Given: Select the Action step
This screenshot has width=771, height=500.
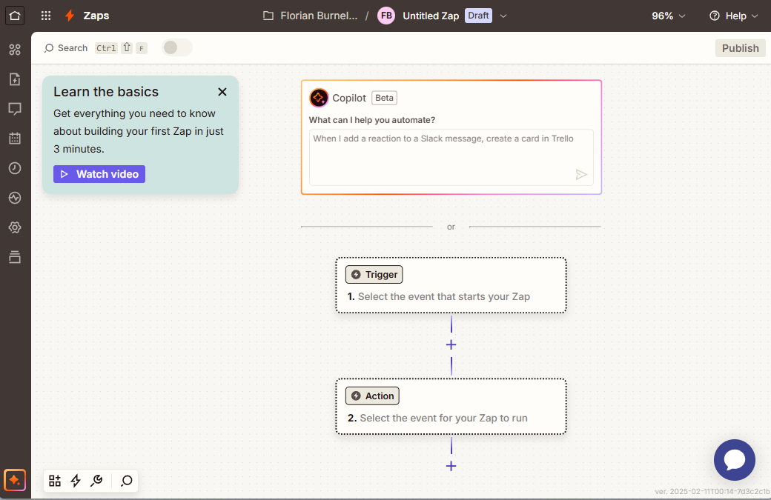Looking at the screenshot, I should (x=451, y=407).
